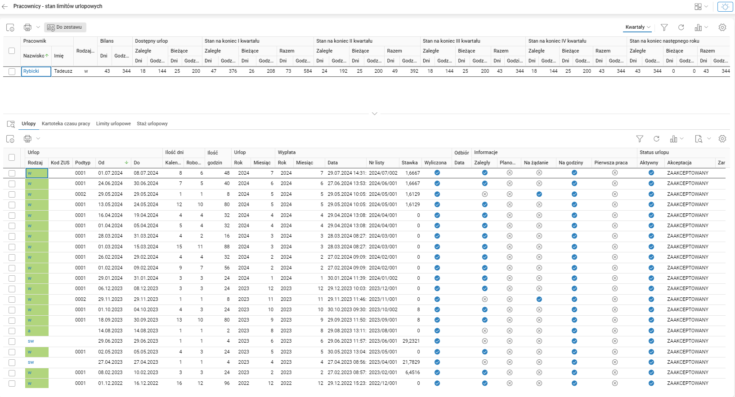Open the filter for the leave list

pos(640,139)
